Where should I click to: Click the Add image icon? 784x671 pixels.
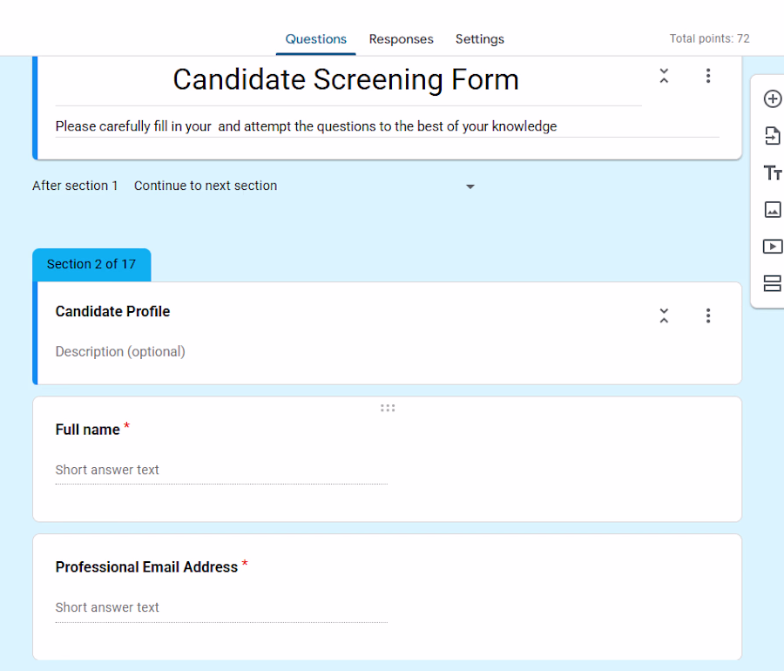tap(773, 209)
